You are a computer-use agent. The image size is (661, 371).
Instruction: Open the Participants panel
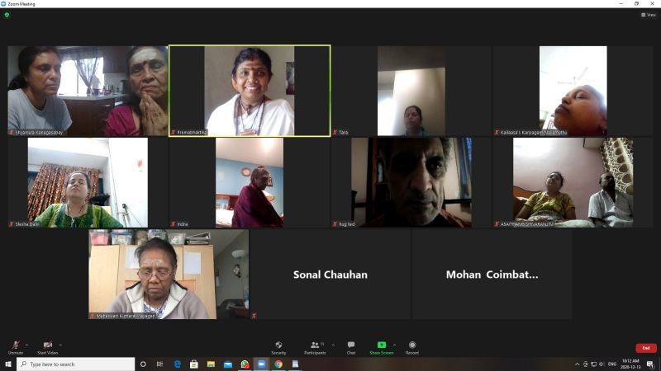coord(314,345)
